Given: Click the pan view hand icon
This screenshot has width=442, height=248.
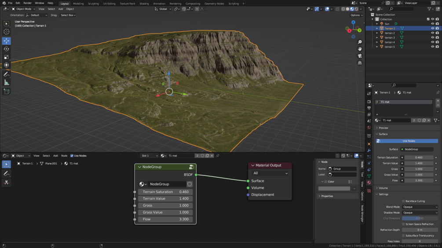Looking at the screenshot, I should (360, 49).
